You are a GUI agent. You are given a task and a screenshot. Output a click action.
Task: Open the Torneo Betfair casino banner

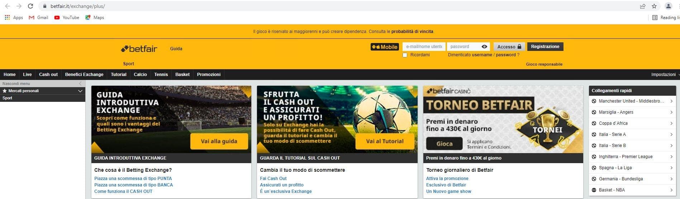tap(503, 119)
